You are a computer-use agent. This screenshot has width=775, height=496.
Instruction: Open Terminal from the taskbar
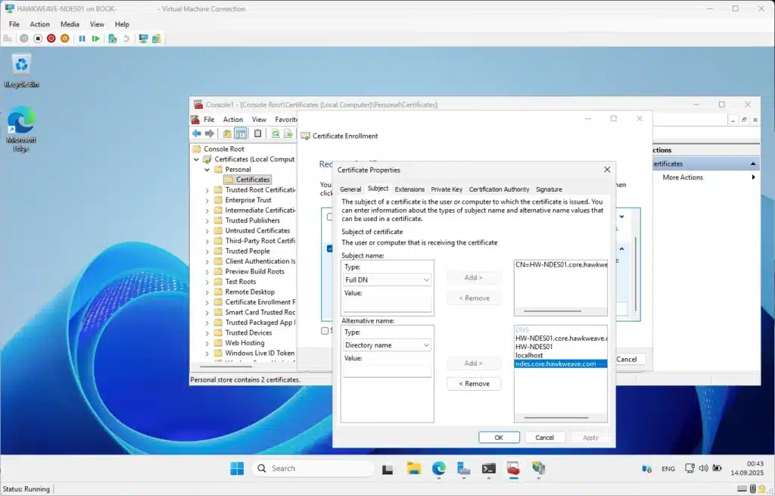488,469
